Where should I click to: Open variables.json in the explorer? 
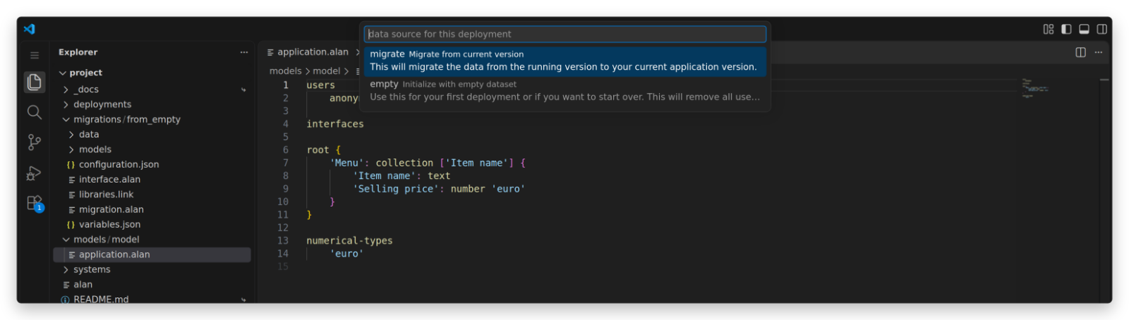(152, 224)
